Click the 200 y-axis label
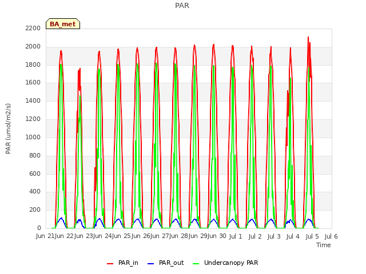366x274 pixels. coord(35,209)
